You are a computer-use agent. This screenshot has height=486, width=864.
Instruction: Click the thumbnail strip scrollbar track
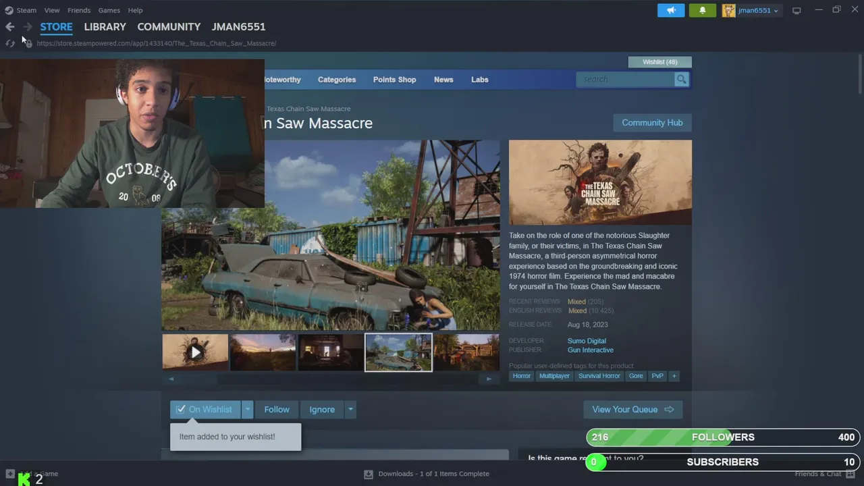pos(330,379)
